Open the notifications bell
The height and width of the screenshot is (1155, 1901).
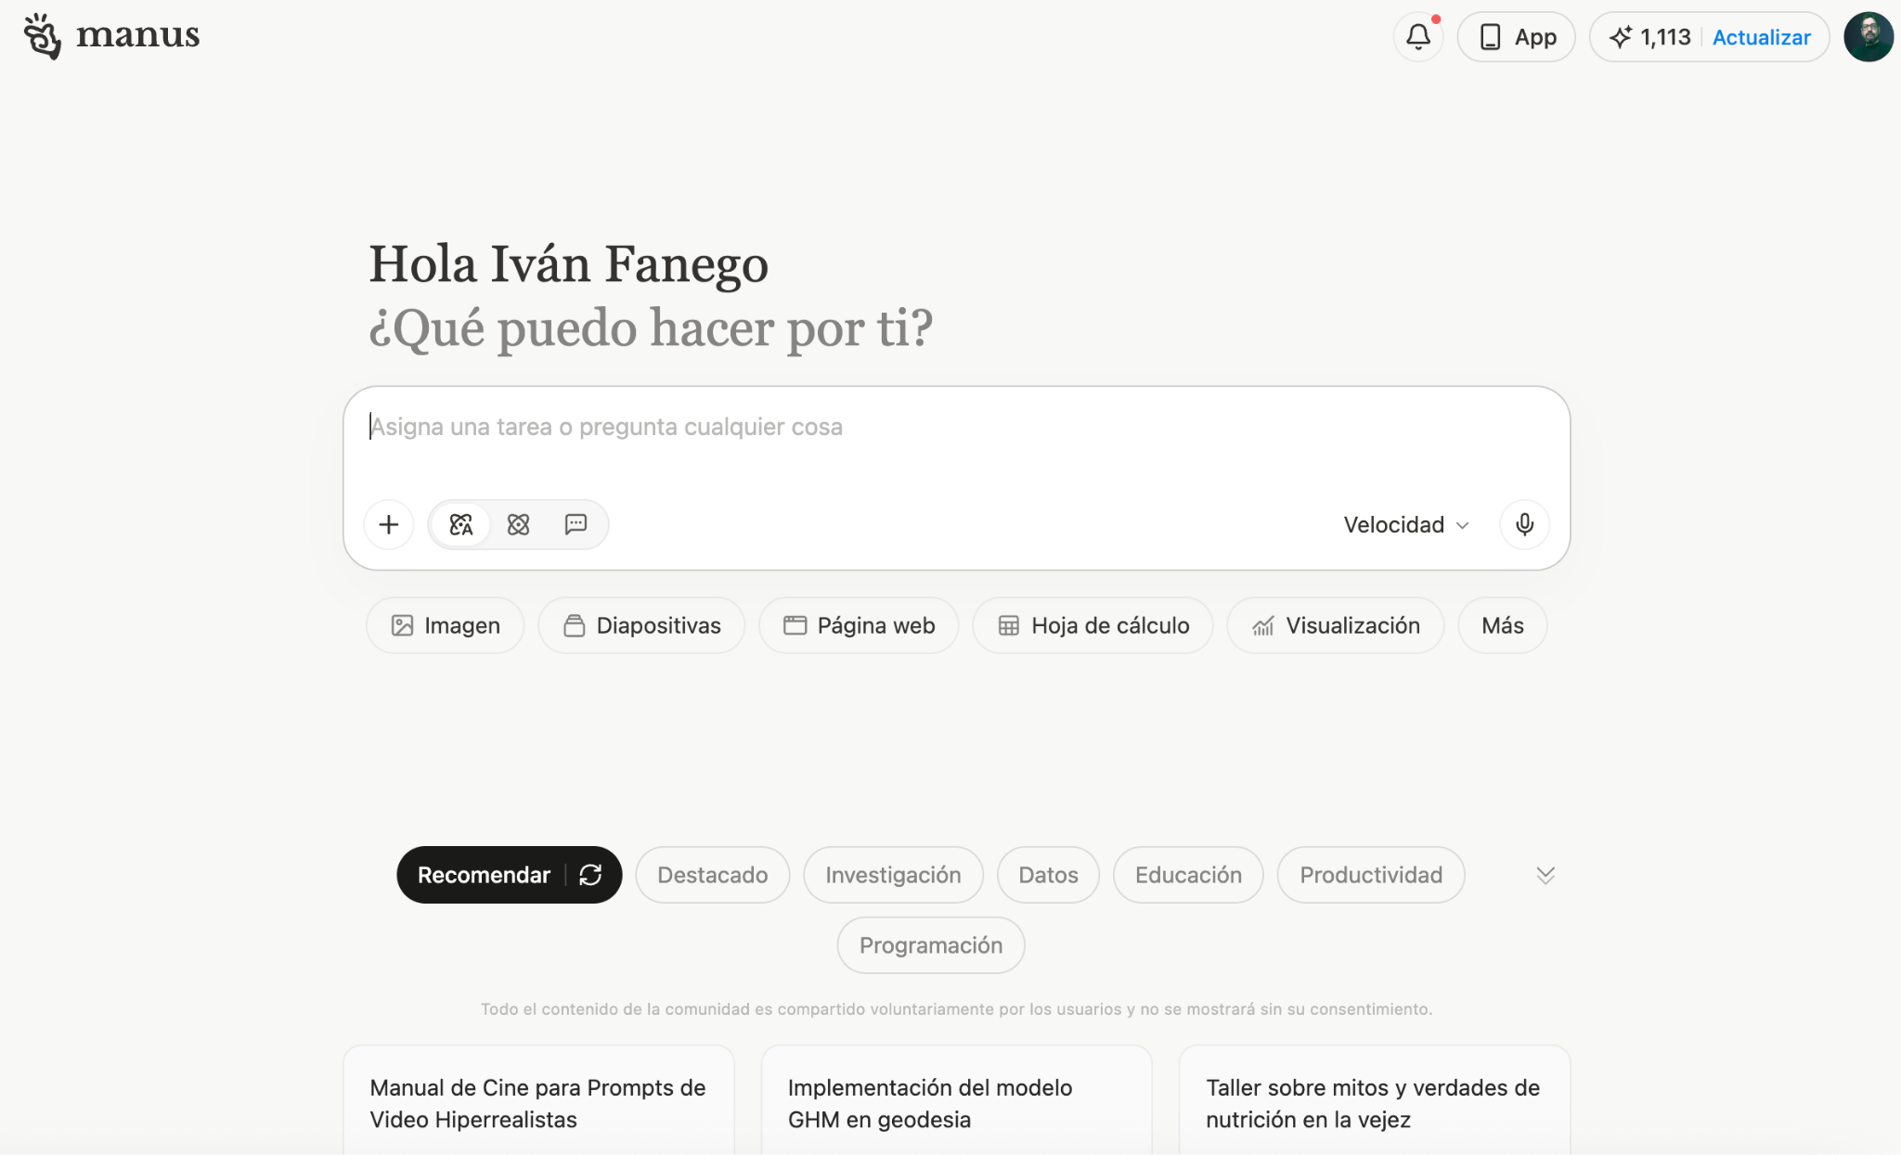pos(1418,36)
